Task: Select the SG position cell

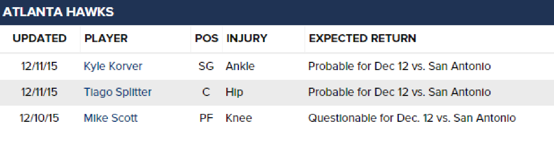Action: tap(206, 66)
